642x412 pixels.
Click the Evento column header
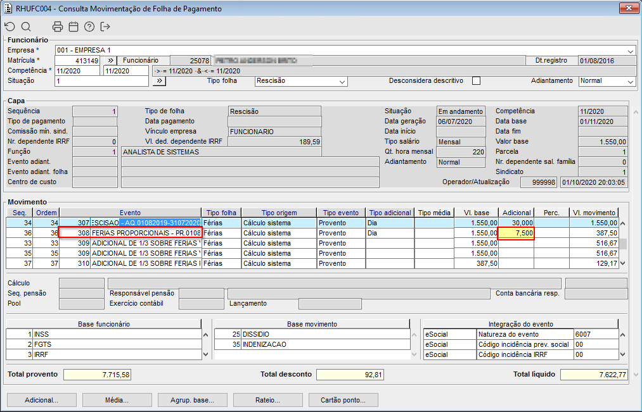tap(130, 213)
